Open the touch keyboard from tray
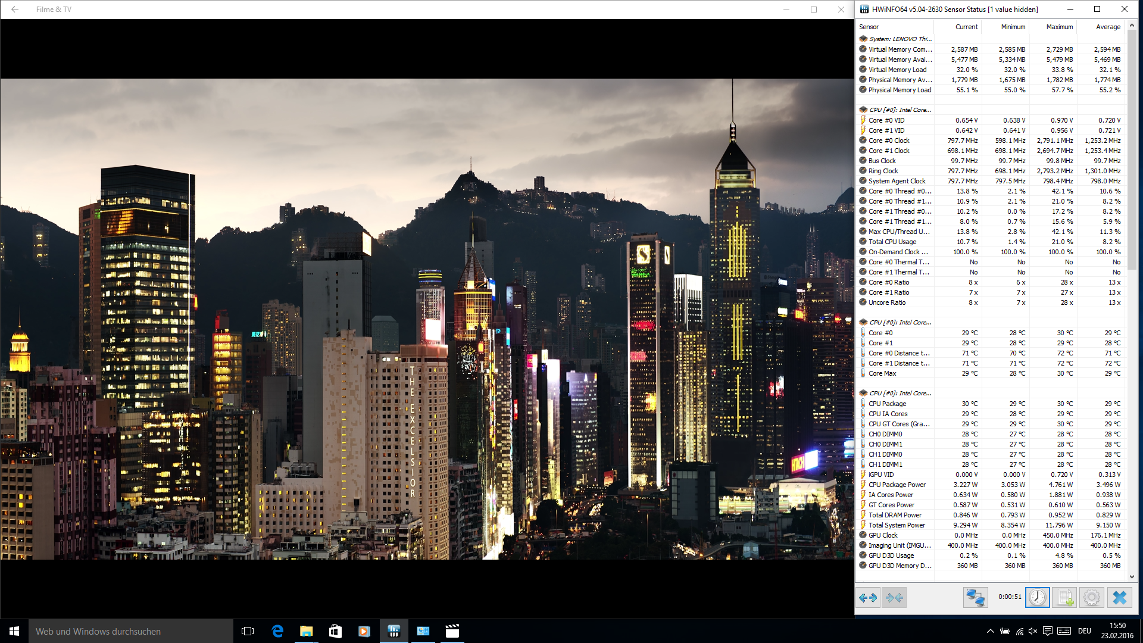 pyautogui.click(x=1064, y=631)
